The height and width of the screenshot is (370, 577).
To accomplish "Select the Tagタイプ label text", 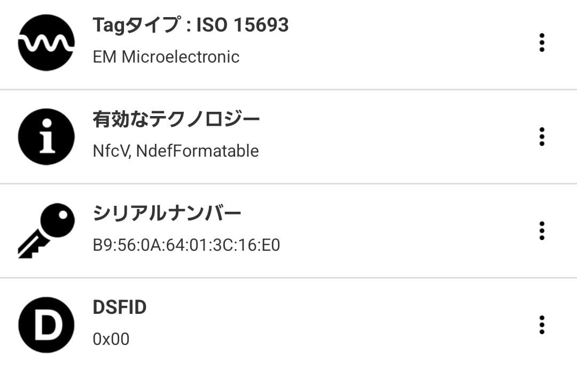I will pyautogui.click(x=134, y=25).
